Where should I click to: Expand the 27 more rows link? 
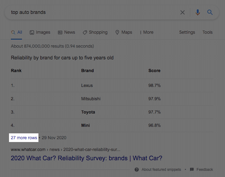(x=24, y=138)
